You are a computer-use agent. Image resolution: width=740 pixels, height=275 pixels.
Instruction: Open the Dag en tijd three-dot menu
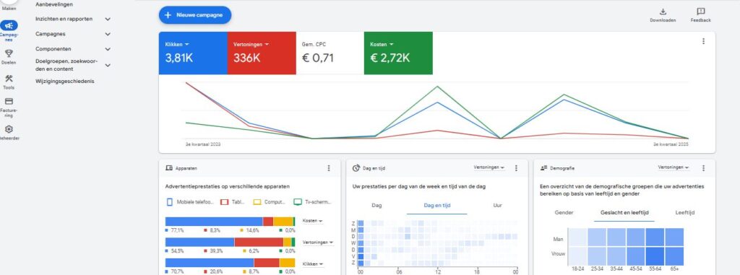[x=516, y=168]
